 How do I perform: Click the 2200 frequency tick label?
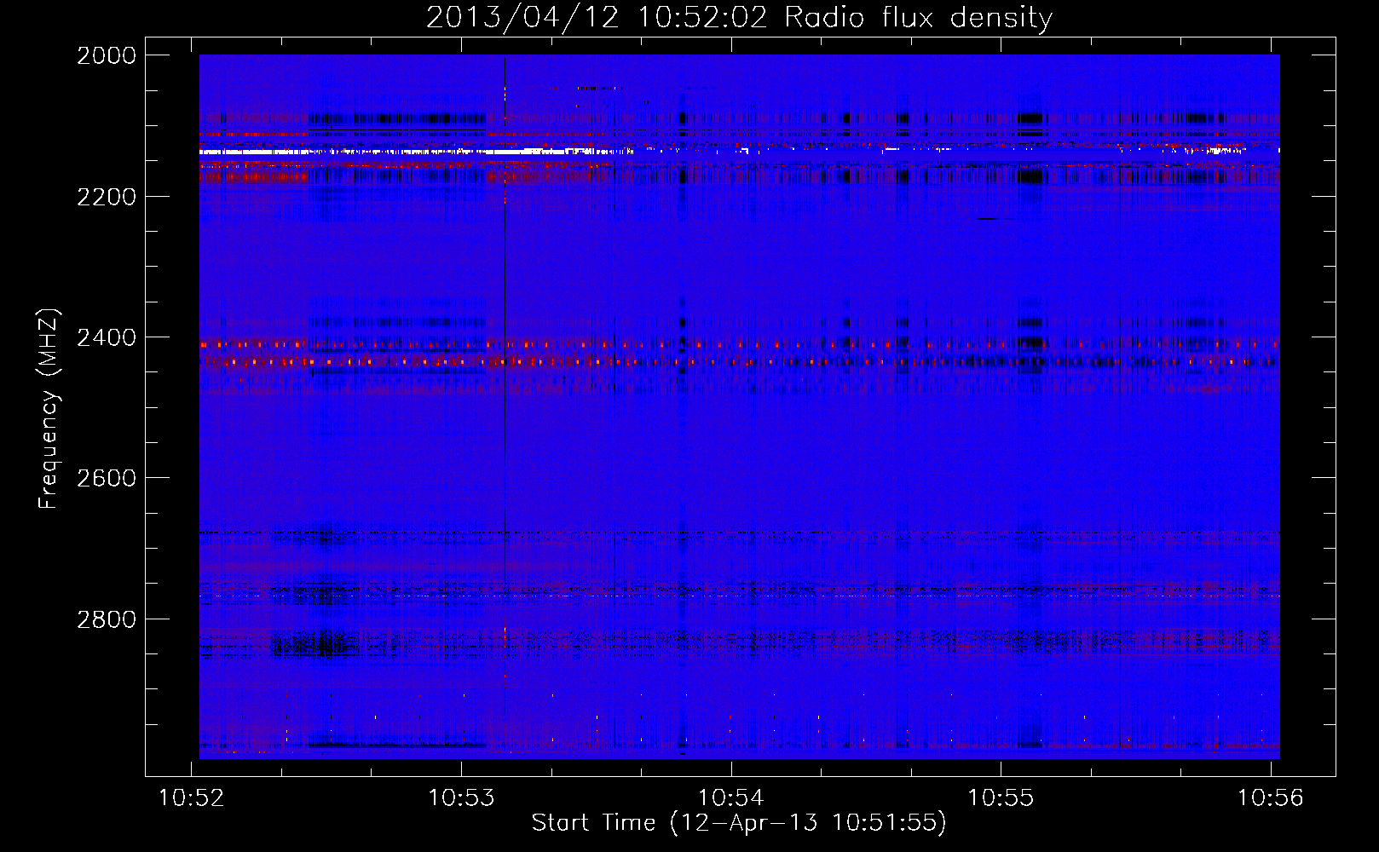[x=107, y=197]
